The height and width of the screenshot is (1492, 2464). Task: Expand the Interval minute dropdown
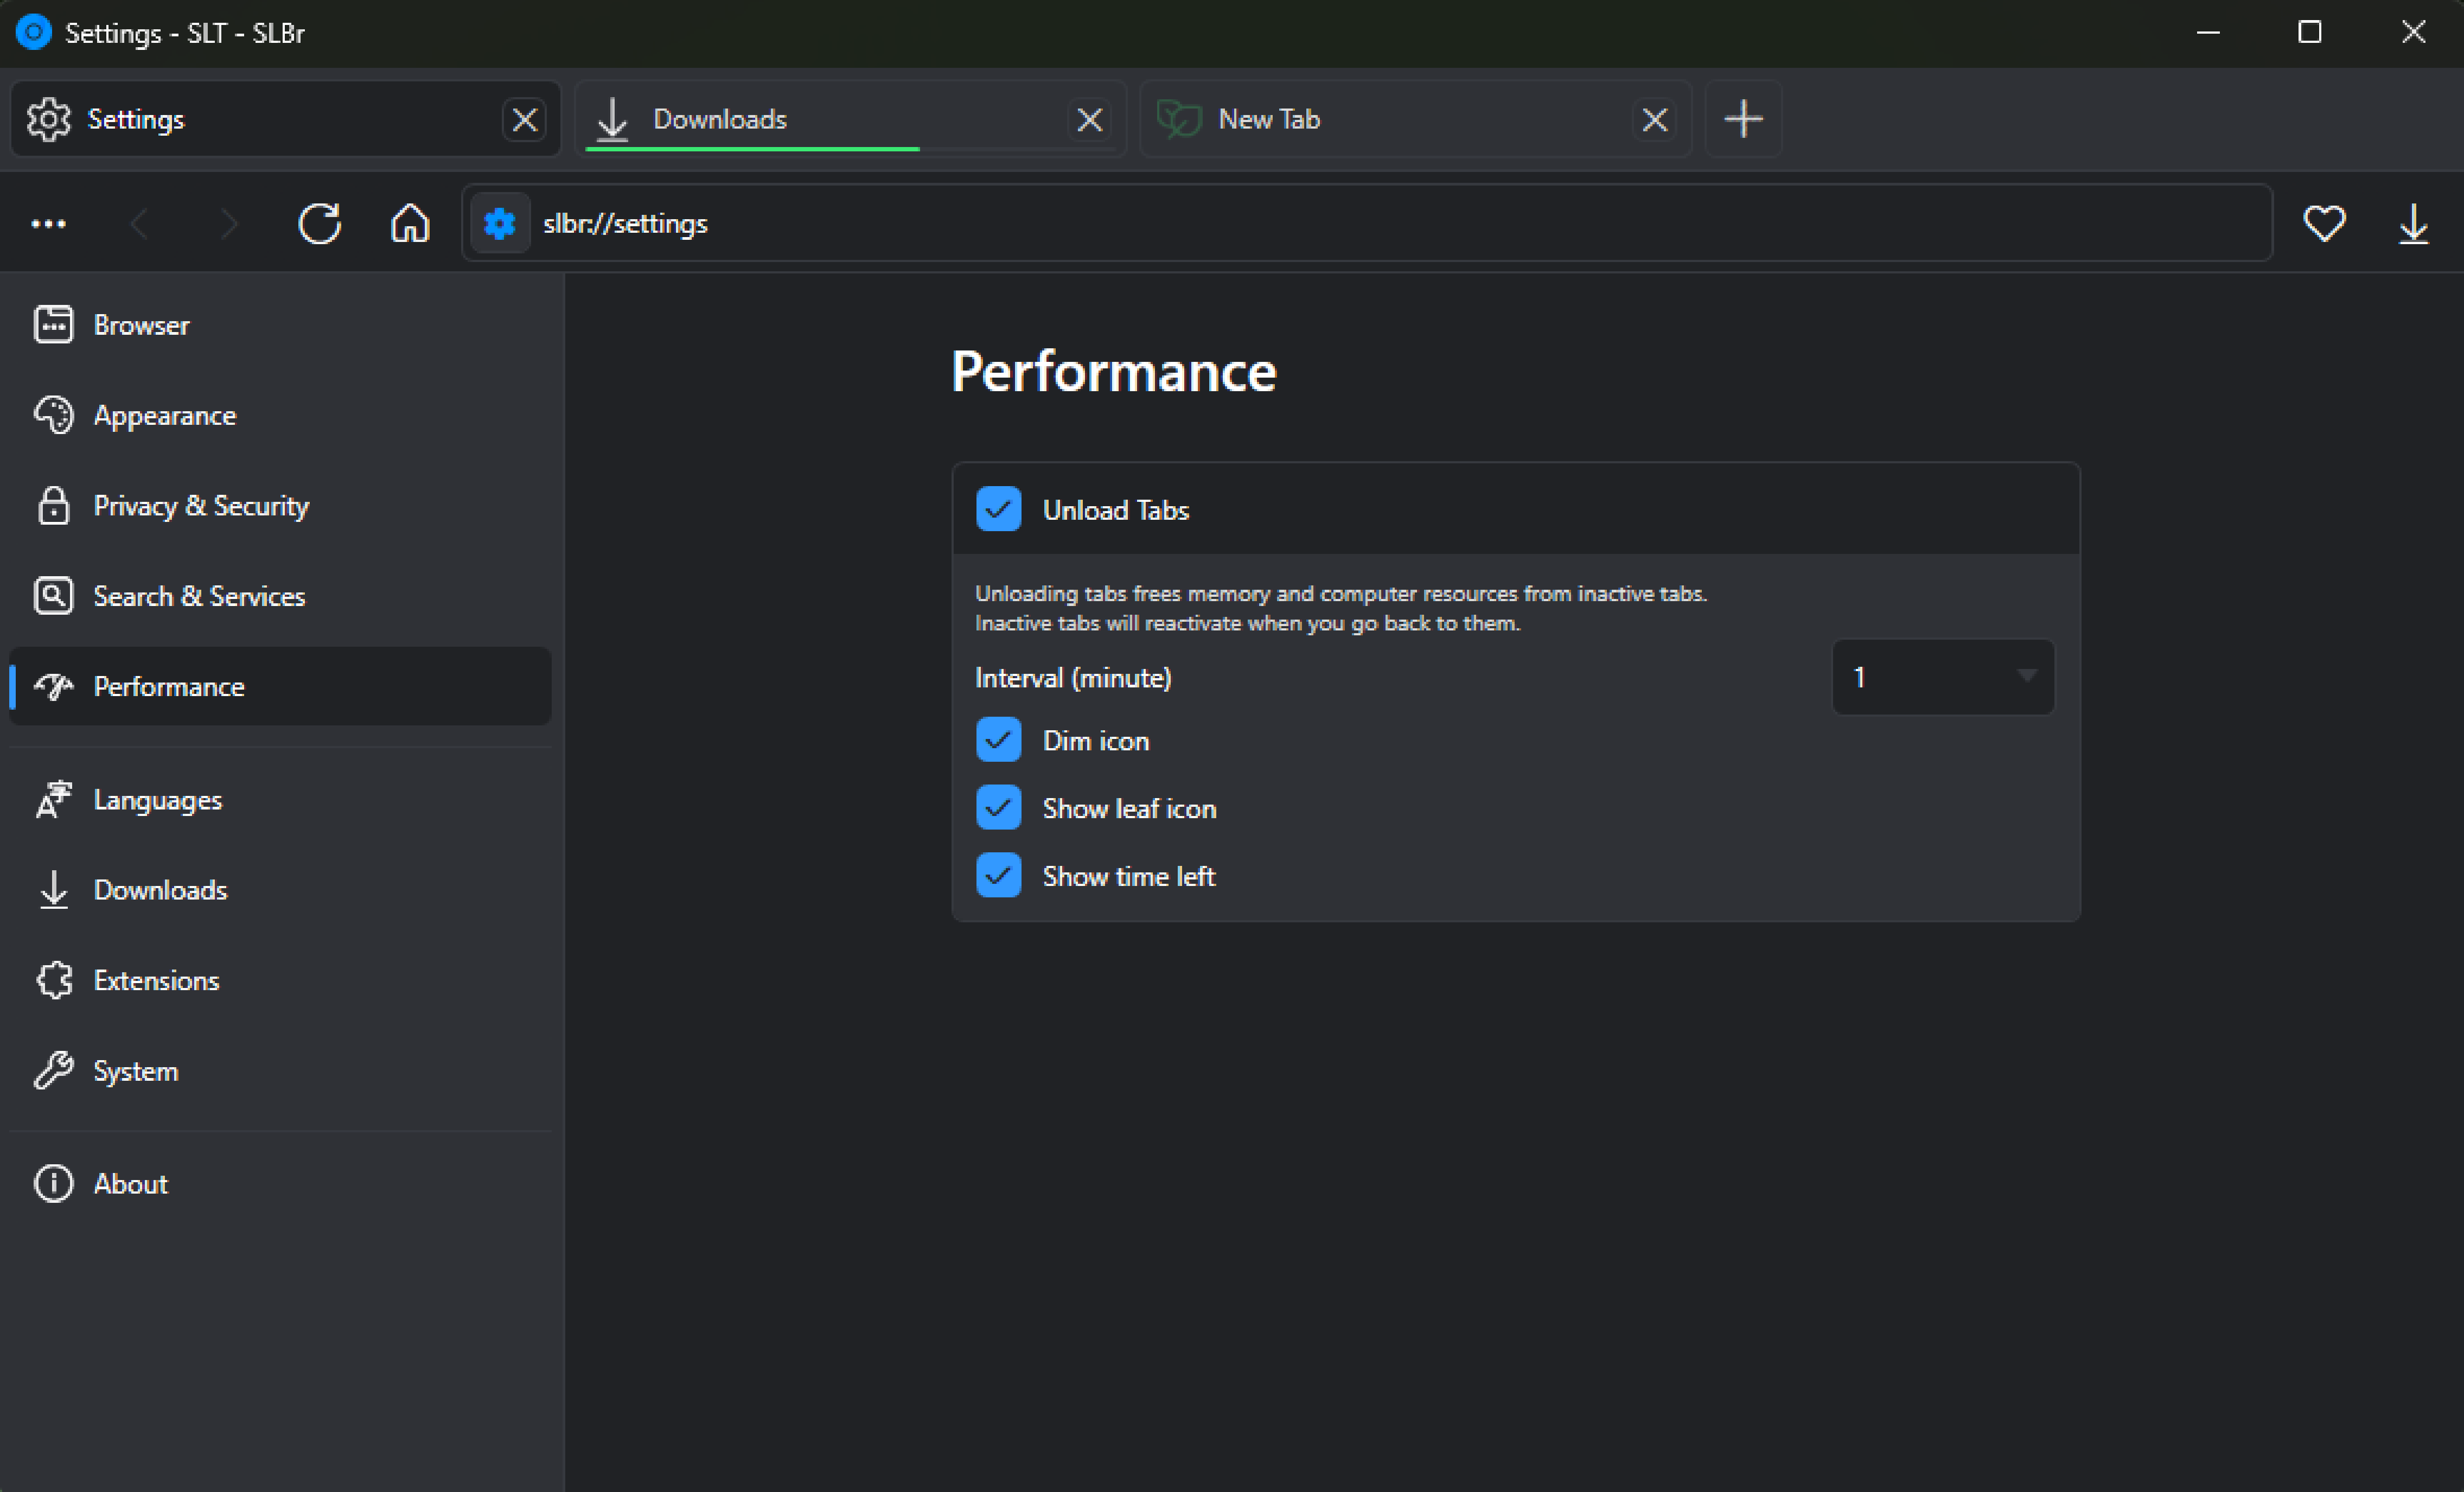coord(1942,677)
